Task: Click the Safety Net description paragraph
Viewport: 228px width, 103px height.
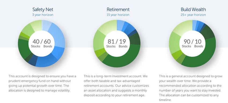Action: pos(42,83)
